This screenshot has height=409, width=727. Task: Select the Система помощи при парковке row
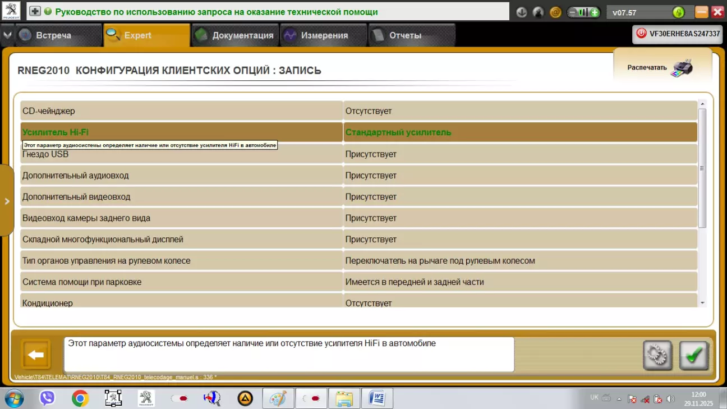click(x=181, y=282)
